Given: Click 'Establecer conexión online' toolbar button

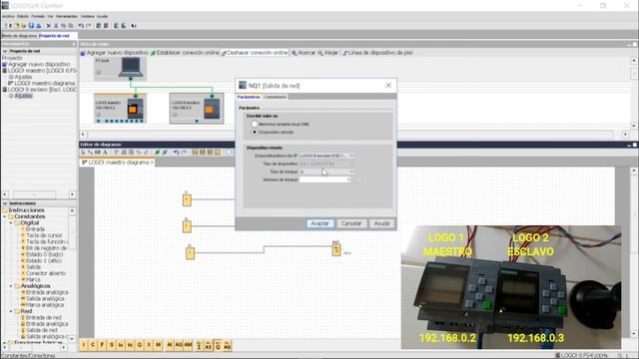Looking at the screenshot, I should click(185, 53).
